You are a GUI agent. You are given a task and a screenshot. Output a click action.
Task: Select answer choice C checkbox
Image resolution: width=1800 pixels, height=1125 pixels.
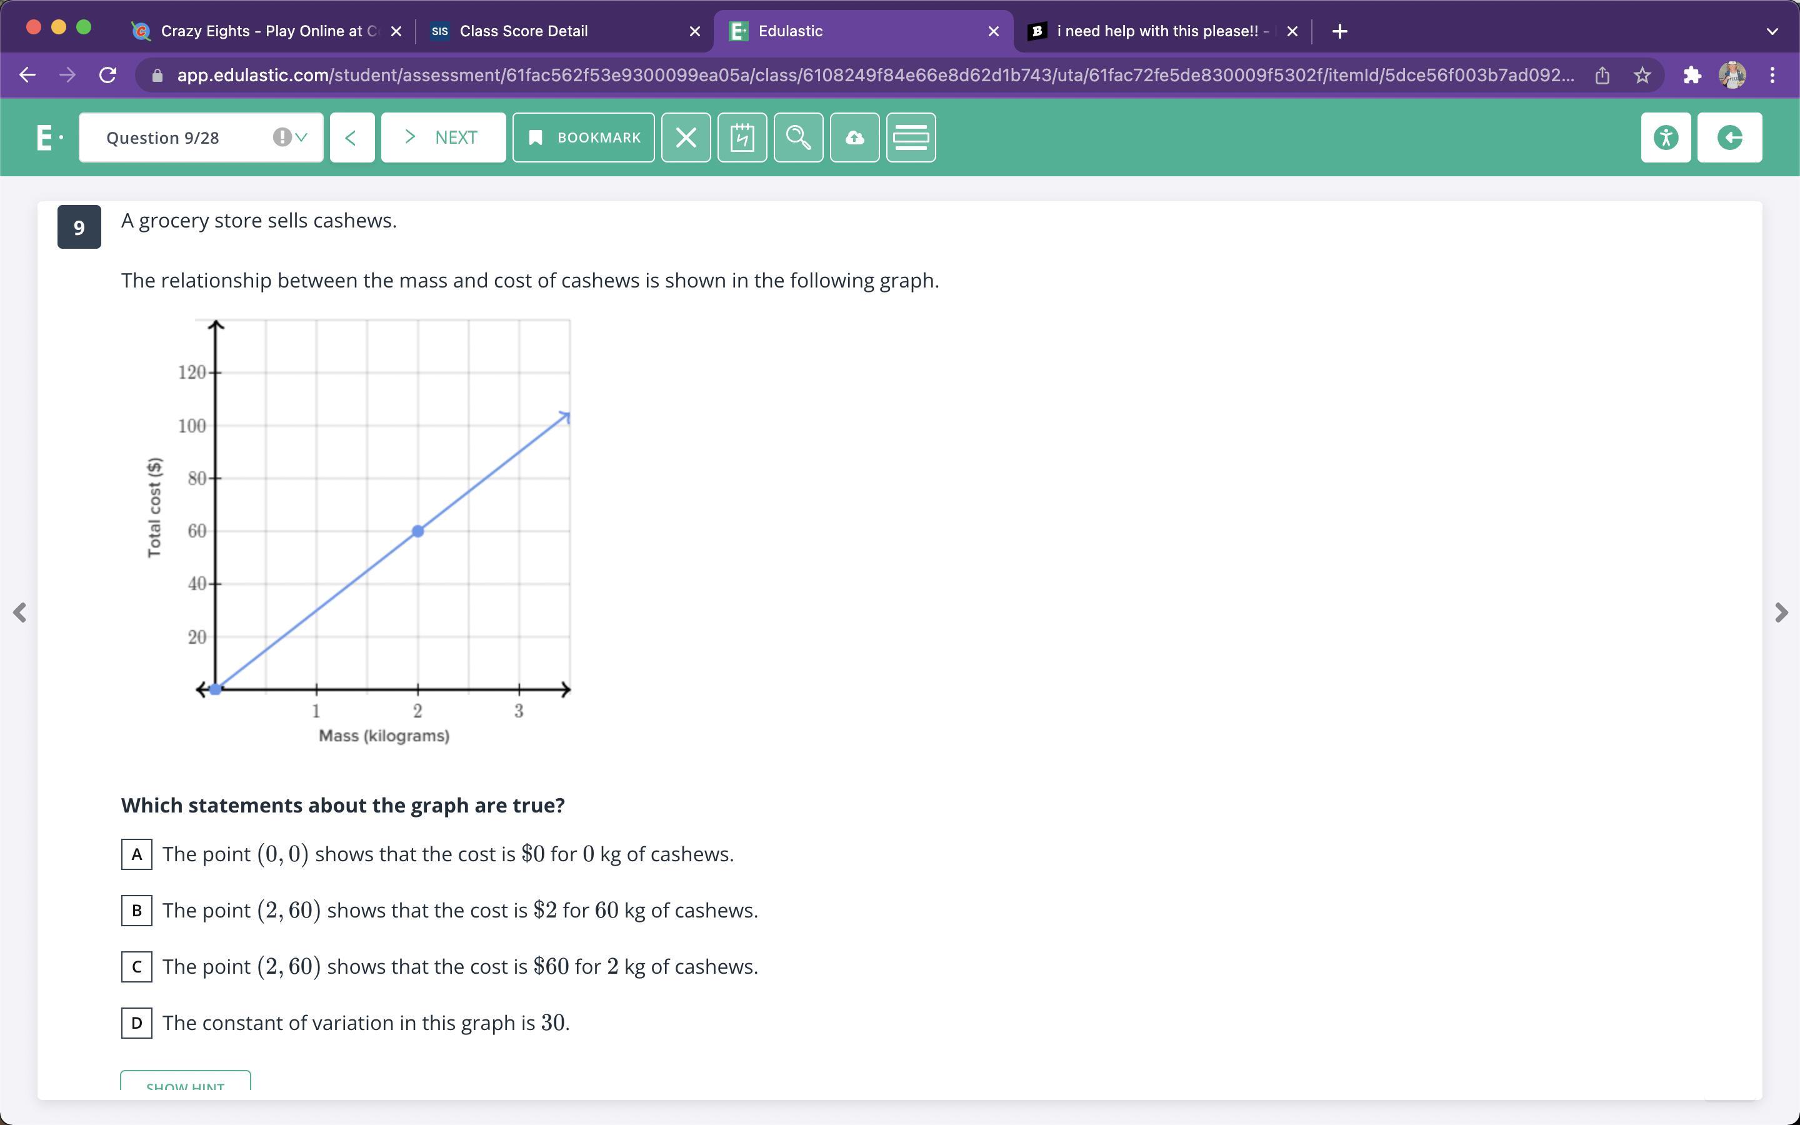tap(137, 966)
